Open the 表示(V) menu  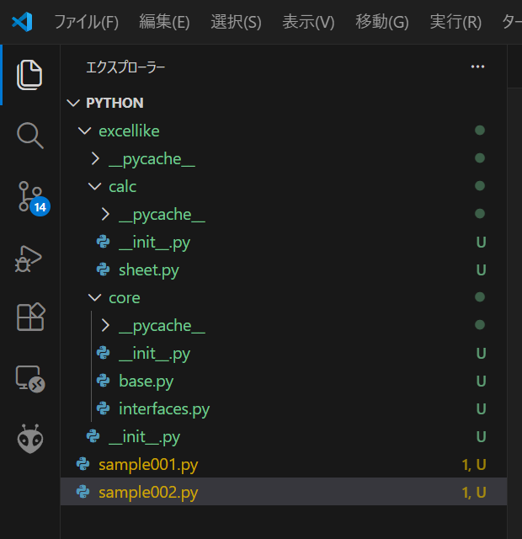coord(307,22)
